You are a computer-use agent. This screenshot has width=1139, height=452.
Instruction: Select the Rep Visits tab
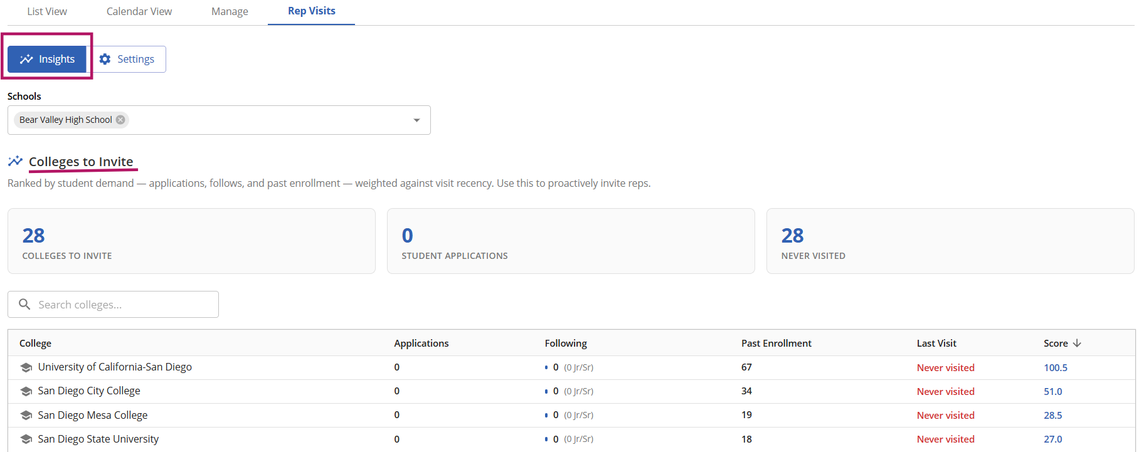tap(312, 11)
